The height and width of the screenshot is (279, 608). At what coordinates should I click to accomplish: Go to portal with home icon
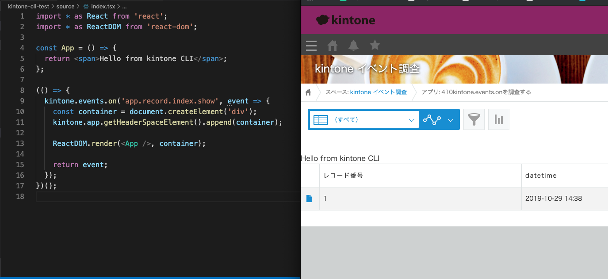tap(332, 46)
